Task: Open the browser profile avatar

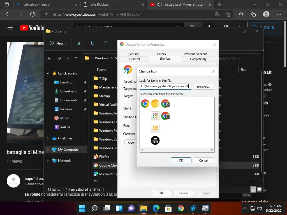Action: pos(266,14)
